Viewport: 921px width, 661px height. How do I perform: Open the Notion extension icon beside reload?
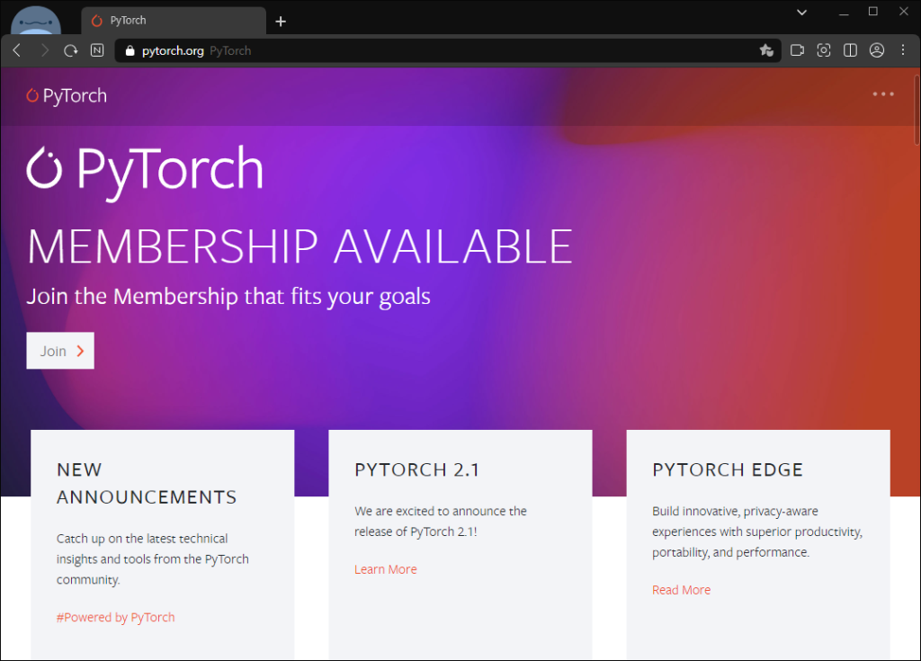[97, 50]
